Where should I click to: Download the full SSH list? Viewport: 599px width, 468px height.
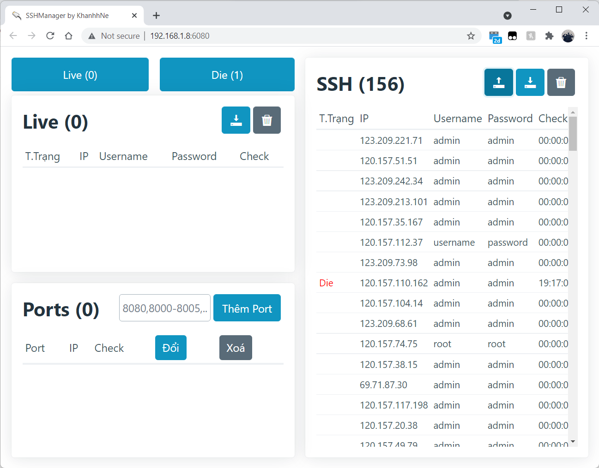530,83
